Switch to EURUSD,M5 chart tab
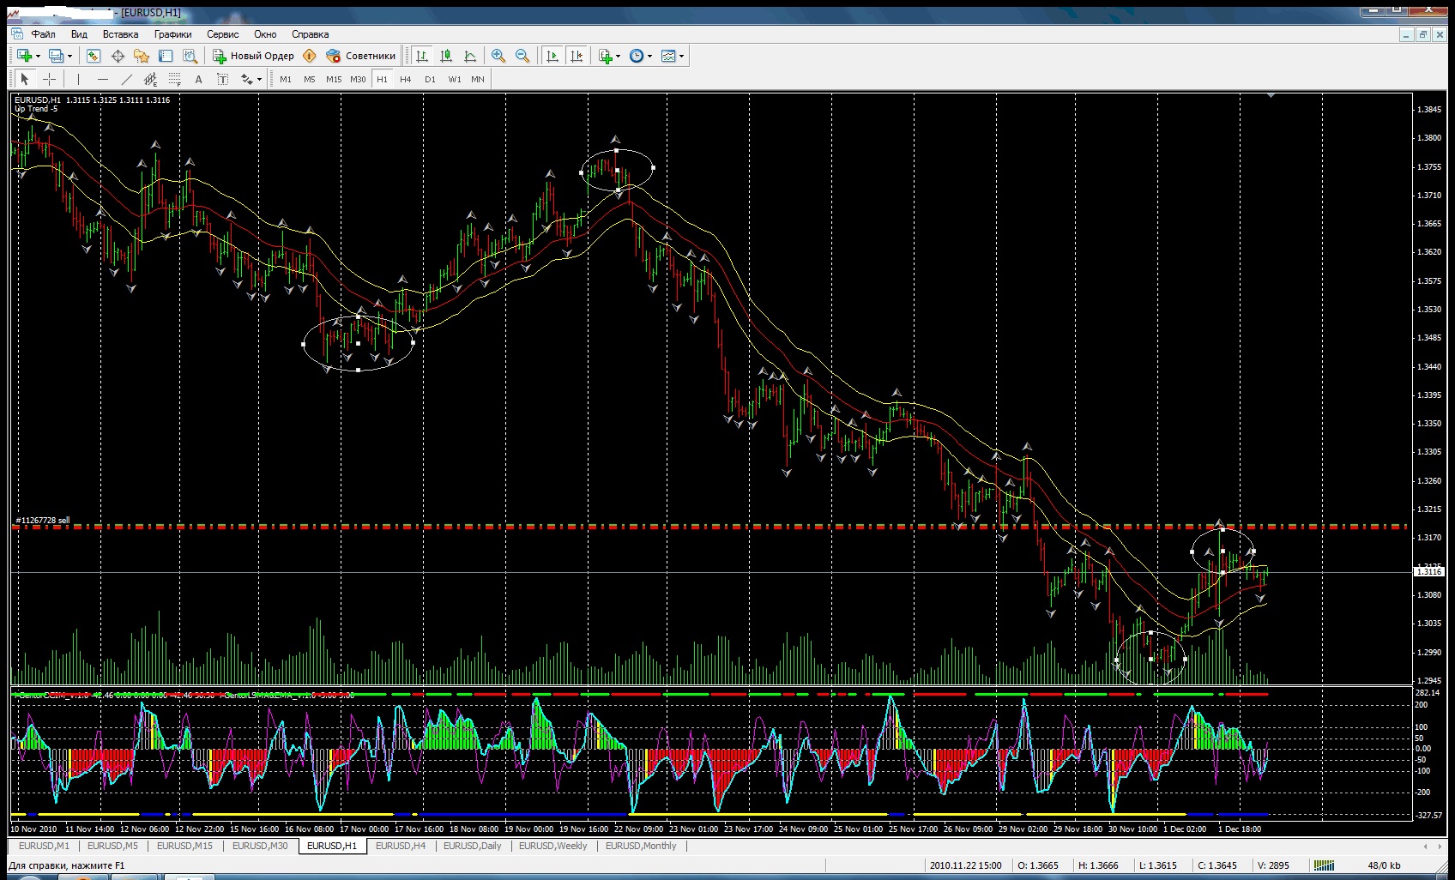The height and width of the screenshot is (880, 1455). click(112, 846)
